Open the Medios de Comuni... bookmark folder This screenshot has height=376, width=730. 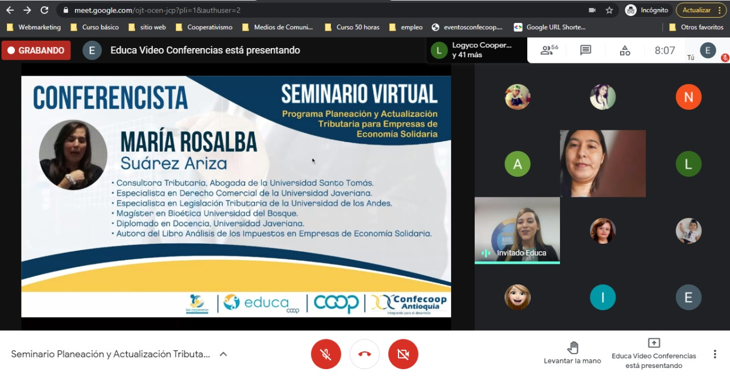click(278, 27)
